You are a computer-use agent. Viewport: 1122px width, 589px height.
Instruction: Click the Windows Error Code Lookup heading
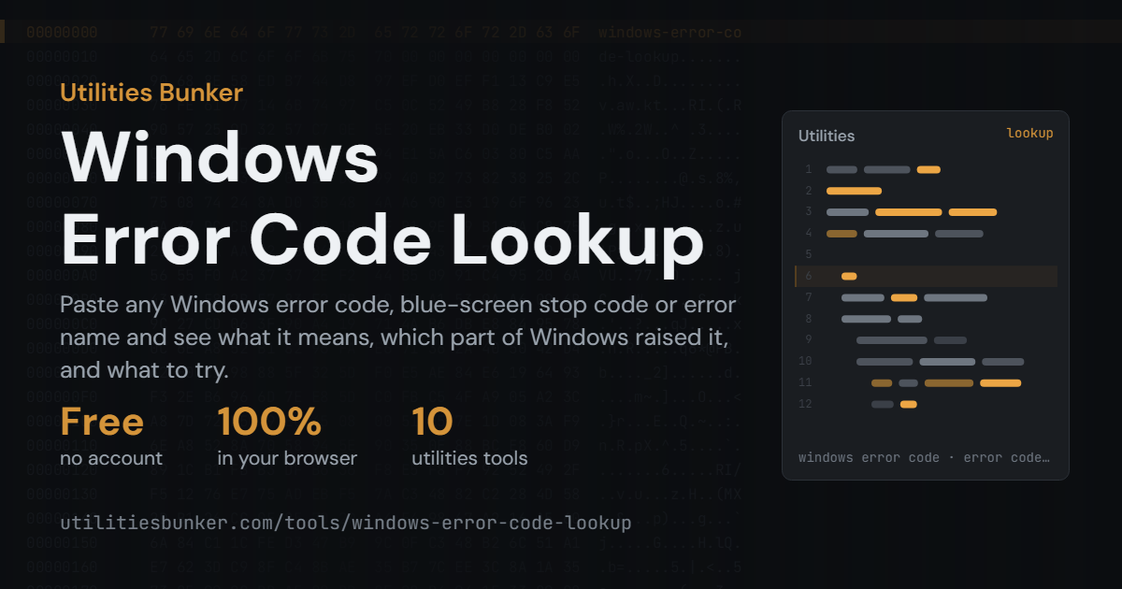[x=382, y=198]
